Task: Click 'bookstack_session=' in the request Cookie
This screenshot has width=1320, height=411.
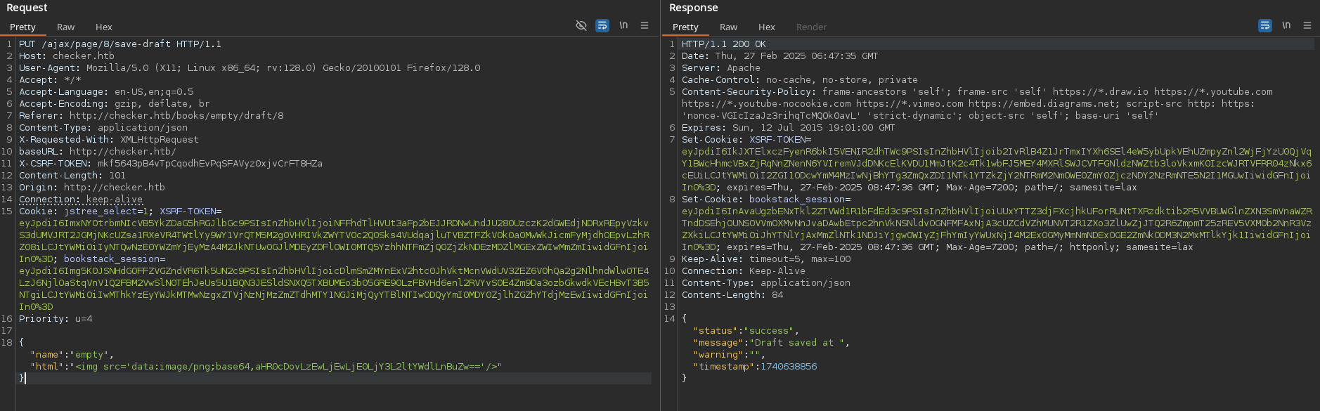Action: point(115,259)
